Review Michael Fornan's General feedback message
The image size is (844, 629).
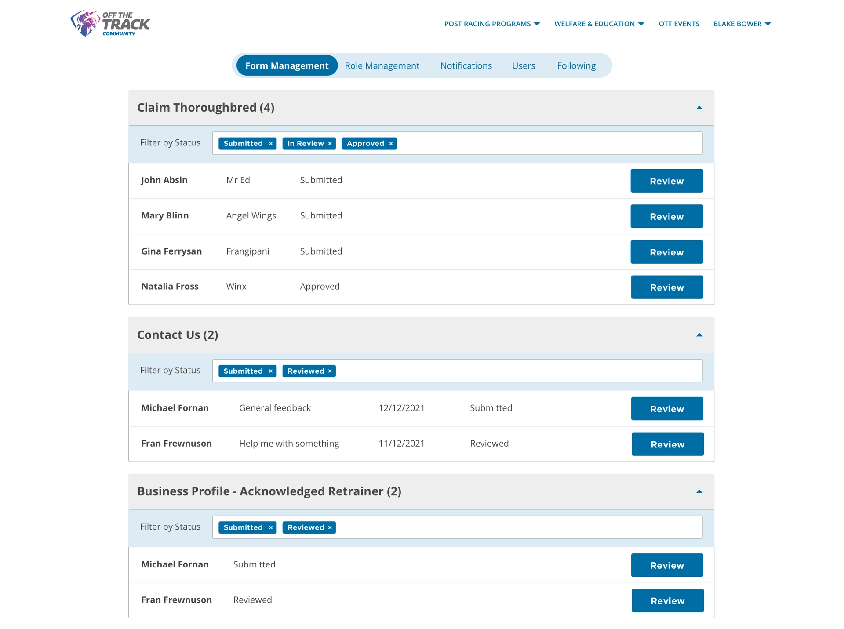pos(667,409)
